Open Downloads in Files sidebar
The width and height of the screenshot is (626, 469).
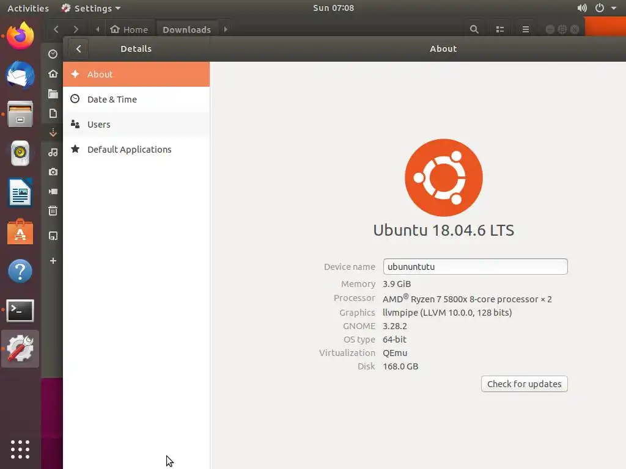coord(53,133)
